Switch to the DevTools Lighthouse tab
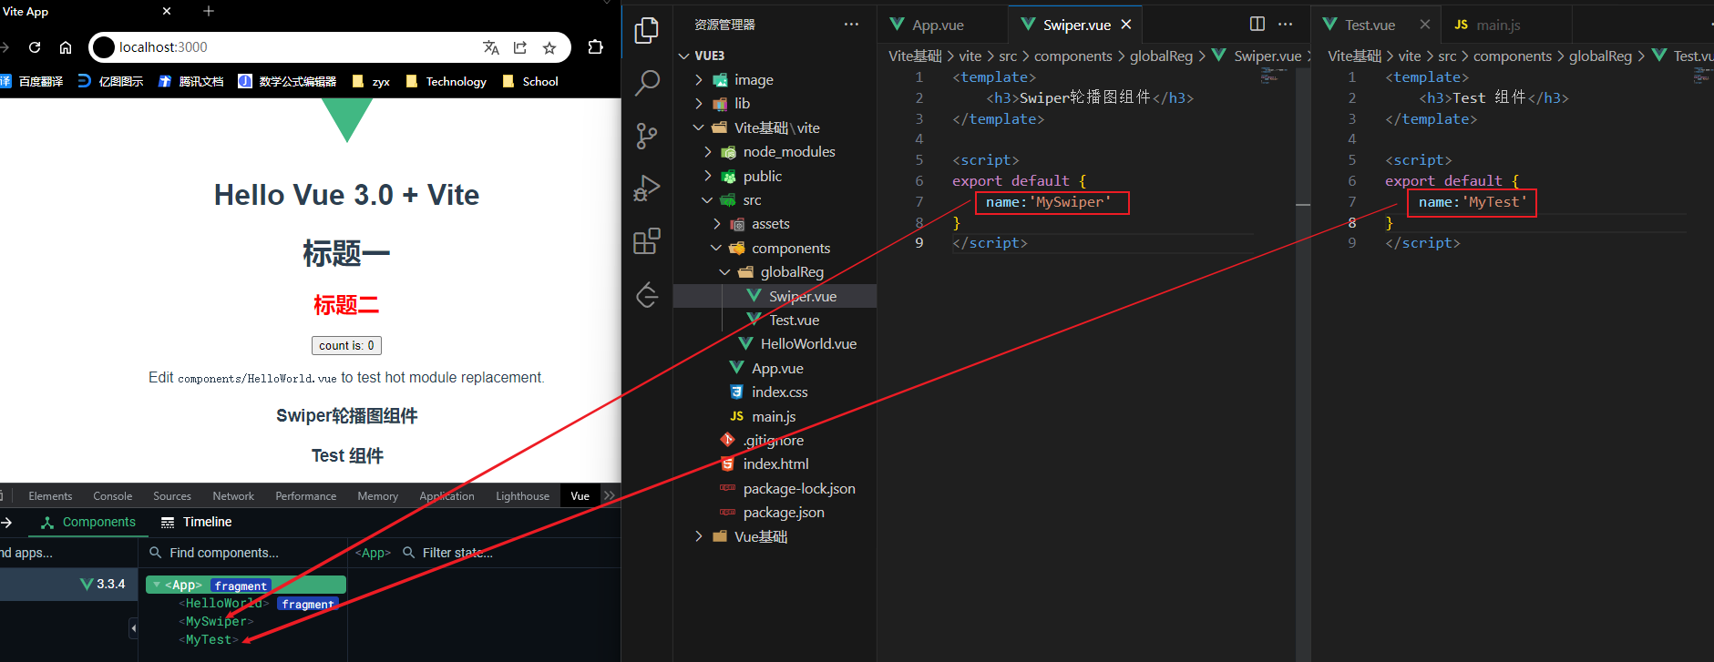 pos(522,496)
